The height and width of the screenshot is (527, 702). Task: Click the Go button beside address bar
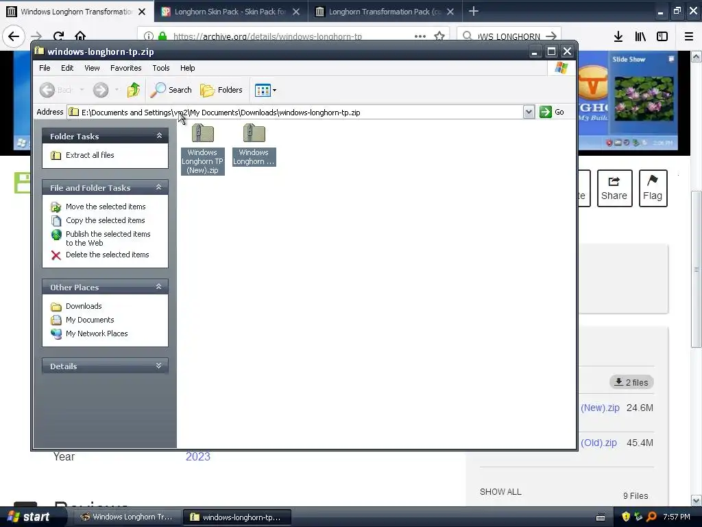(x=552, y=112)
